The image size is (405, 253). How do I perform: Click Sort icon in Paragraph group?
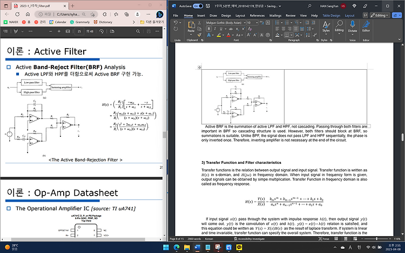(x=308, y=35)
